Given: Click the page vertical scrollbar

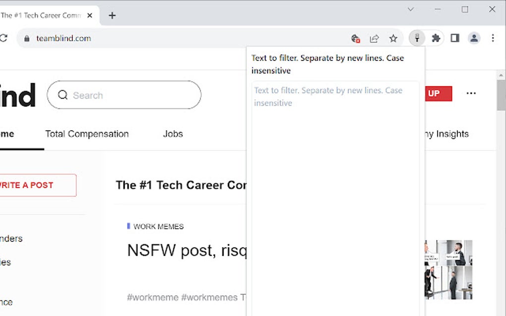Looking at the screenshot, I should [x=501, y=198].
